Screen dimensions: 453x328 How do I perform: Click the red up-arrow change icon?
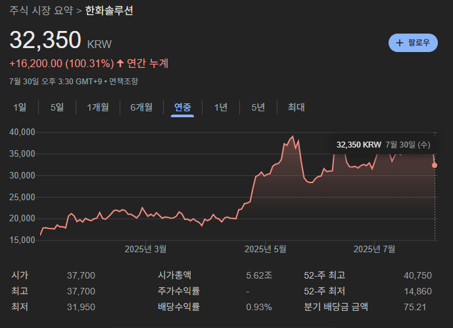[x=120, y=63]
